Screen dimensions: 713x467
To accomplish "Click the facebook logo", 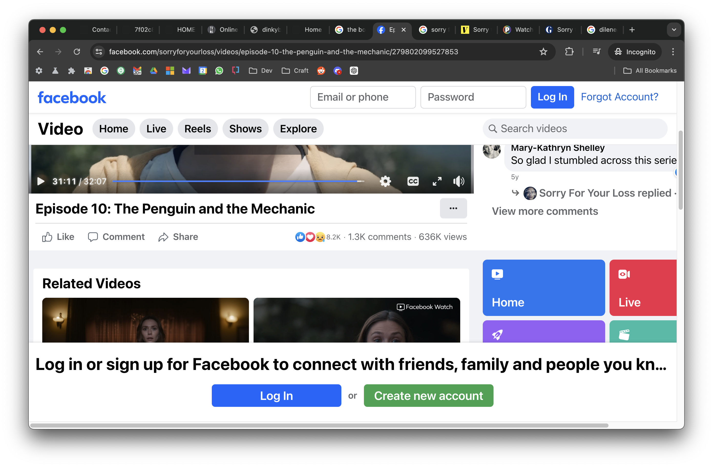I will click(72, 98).
